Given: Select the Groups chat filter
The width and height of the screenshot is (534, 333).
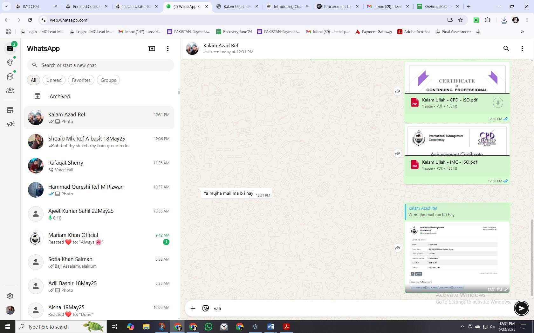Looking at the screenshot, I should [108, 80].
